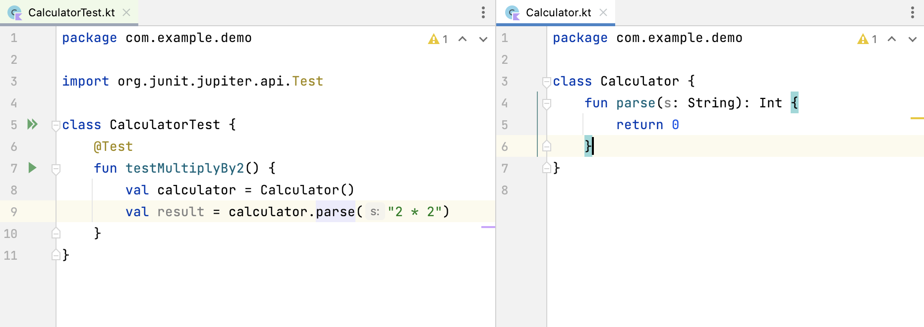Collapse the Calculator class block
924x327 pixels.
pyautogui.click(x=547, y=82)
